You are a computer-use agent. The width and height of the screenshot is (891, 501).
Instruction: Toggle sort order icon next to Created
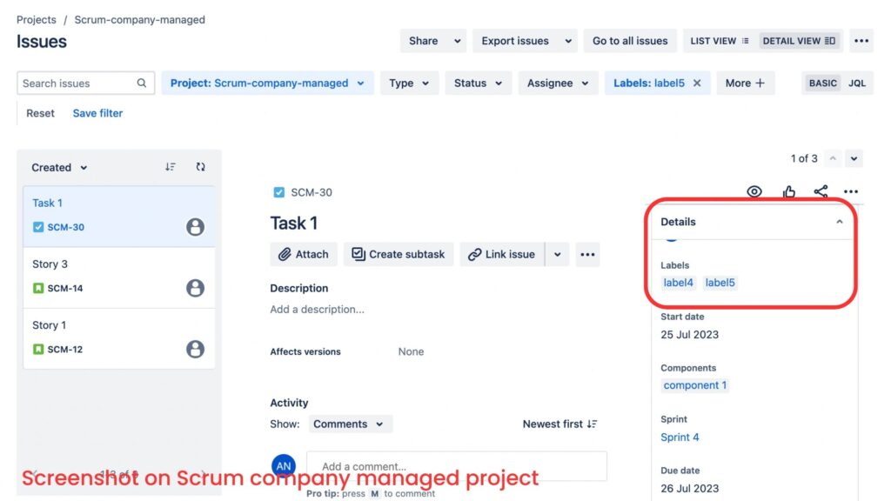coord(170,167)
